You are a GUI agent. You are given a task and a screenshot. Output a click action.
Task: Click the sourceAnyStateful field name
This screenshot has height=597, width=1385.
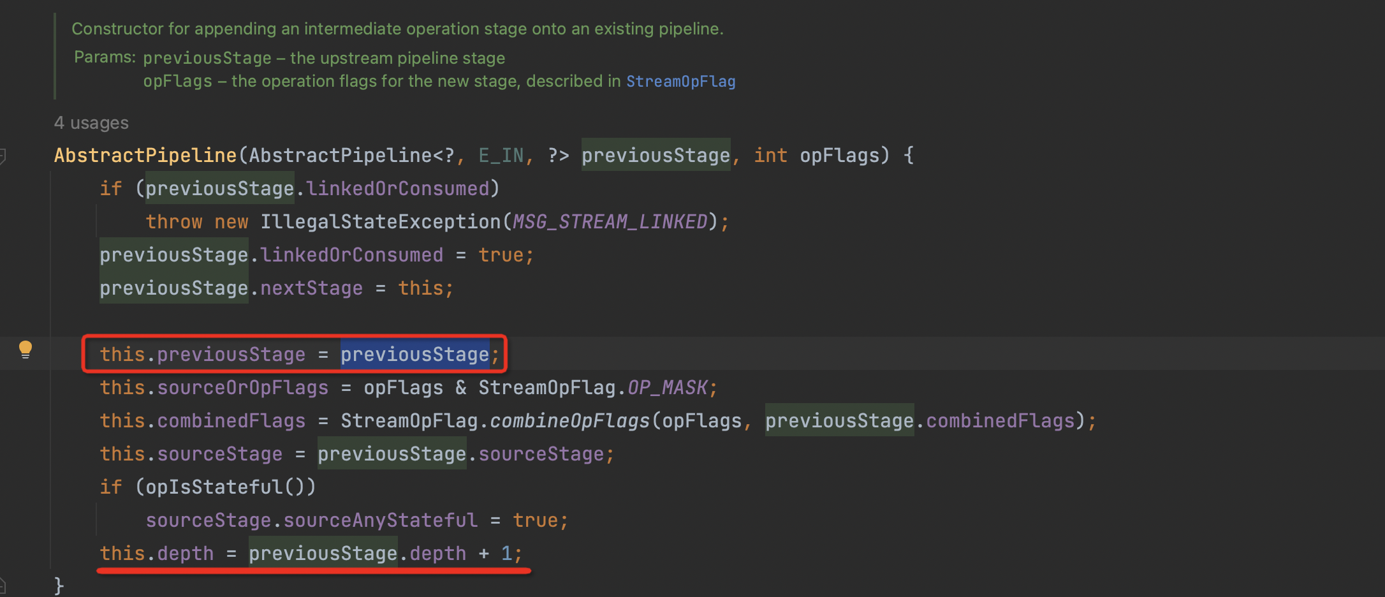(381, 520)
